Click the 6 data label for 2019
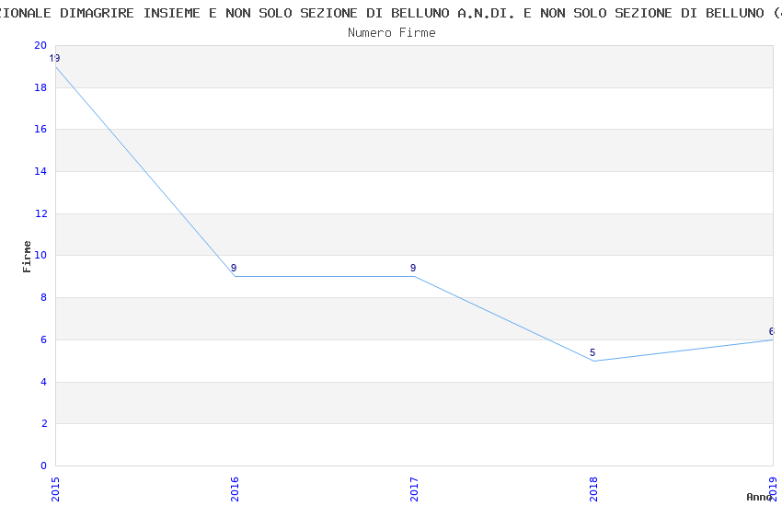Image resolution: width=782 pixels, height=506 pixels. pos(771,332)
